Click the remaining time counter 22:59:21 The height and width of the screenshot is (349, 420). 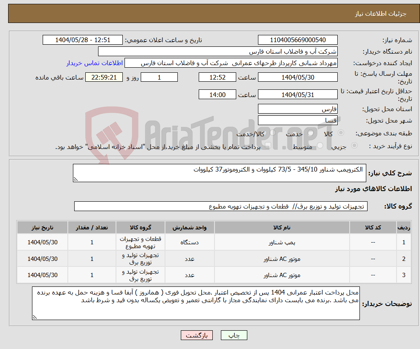(x=103, y=77)
